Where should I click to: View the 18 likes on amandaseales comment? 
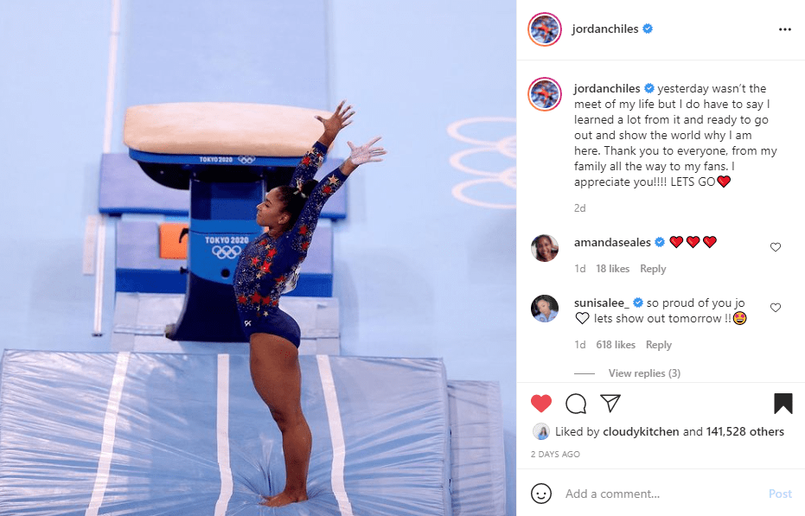(612, 269)
